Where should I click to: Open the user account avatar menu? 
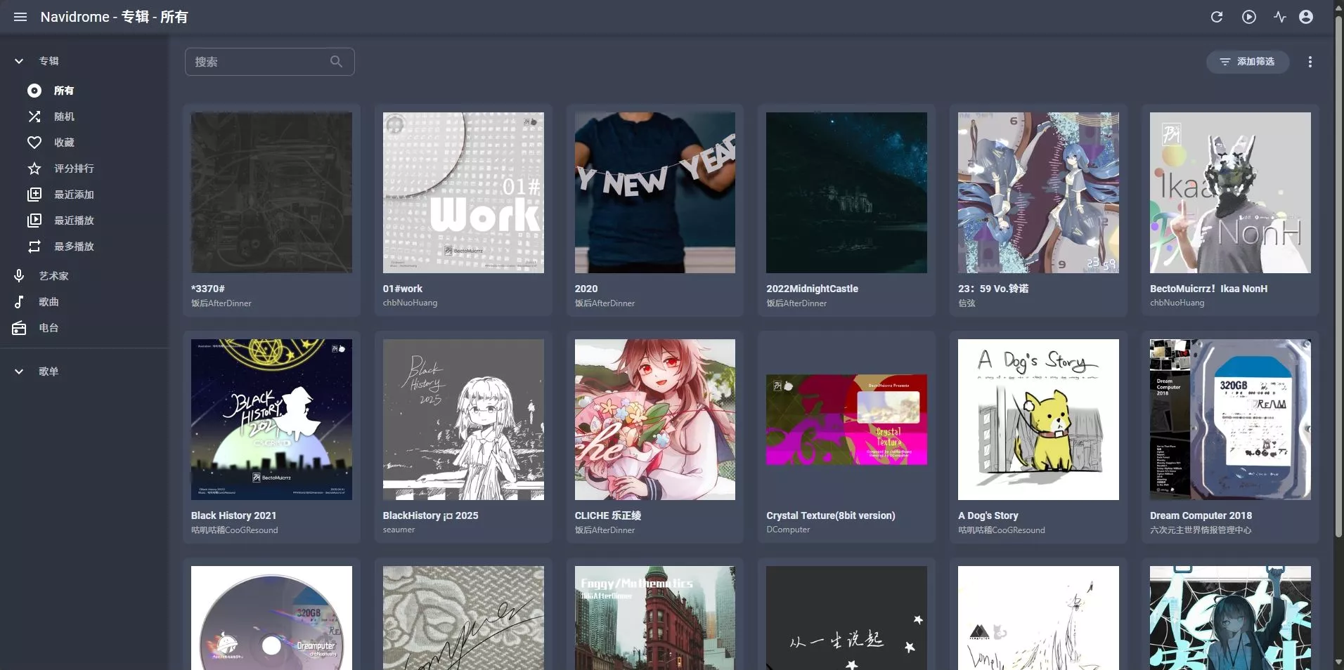click(x=1306, y=17)
